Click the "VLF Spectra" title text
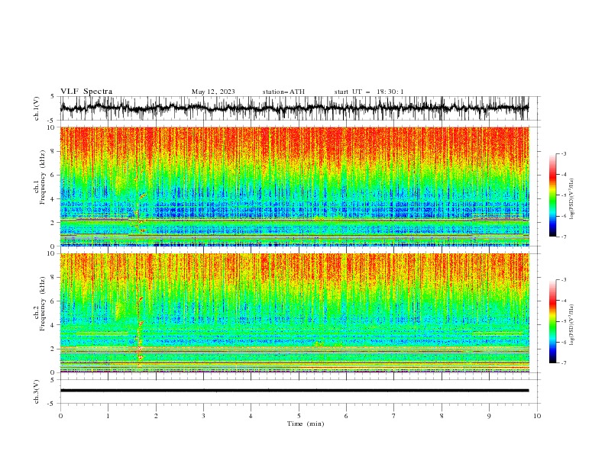Viewport: 605px width, 467px height. 86,92
